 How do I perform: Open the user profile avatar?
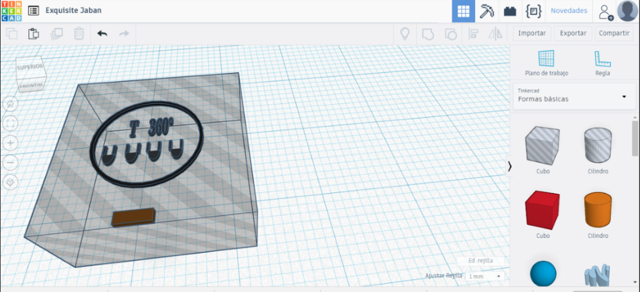pyautogui.click(x=628, y=11)
